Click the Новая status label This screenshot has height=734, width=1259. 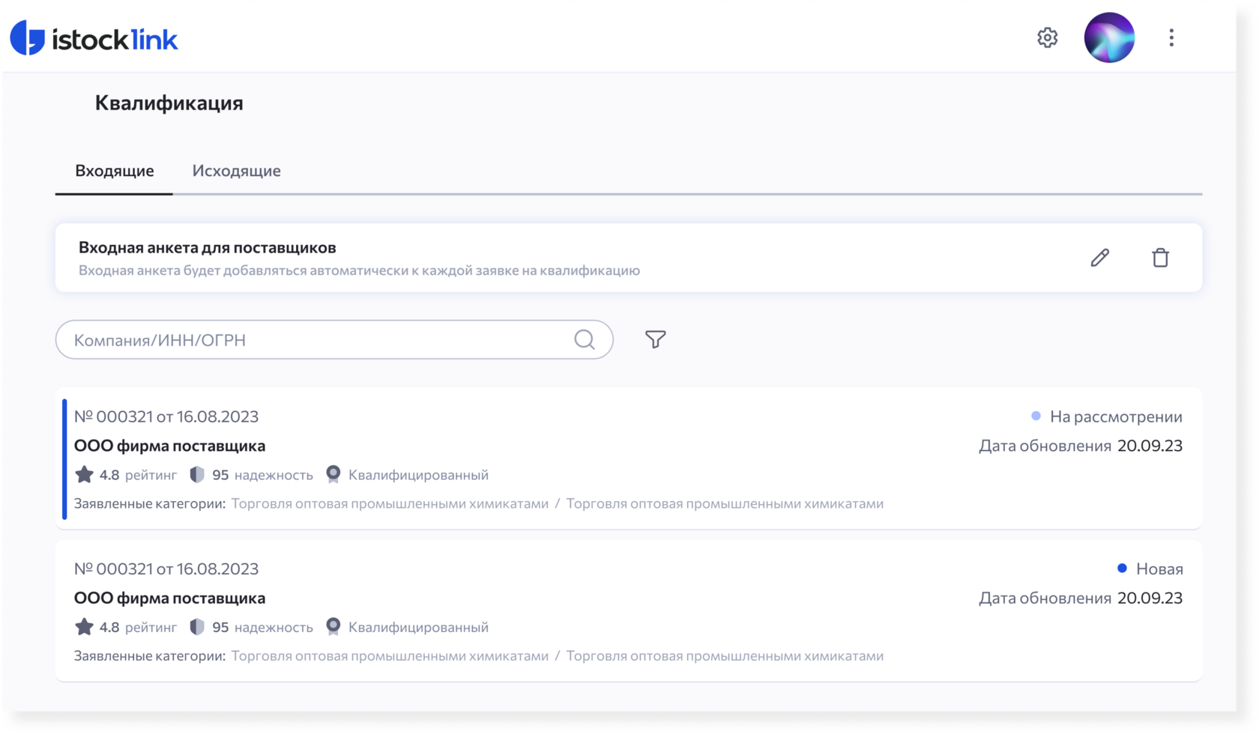tap(1150, 568)
